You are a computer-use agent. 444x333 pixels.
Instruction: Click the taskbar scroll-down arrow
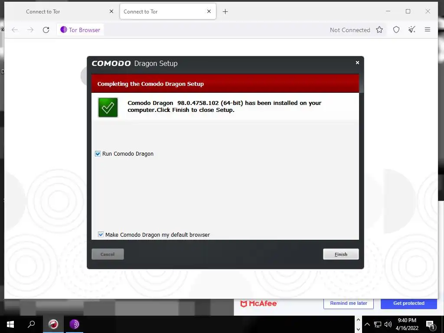pos(358,329)
